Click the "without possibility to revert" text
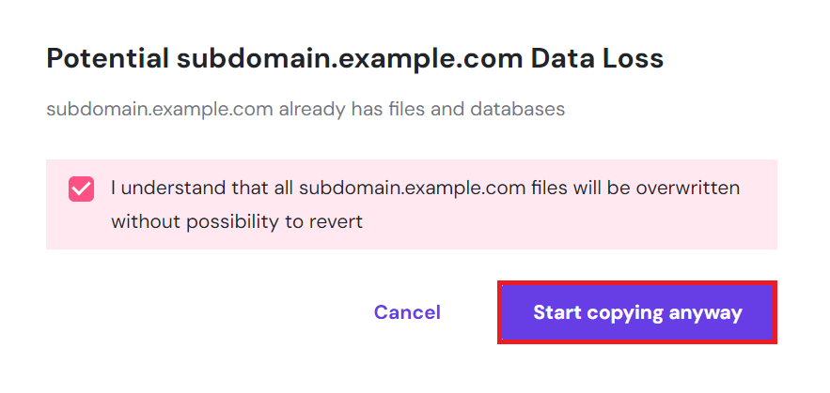 click(236, 222)
